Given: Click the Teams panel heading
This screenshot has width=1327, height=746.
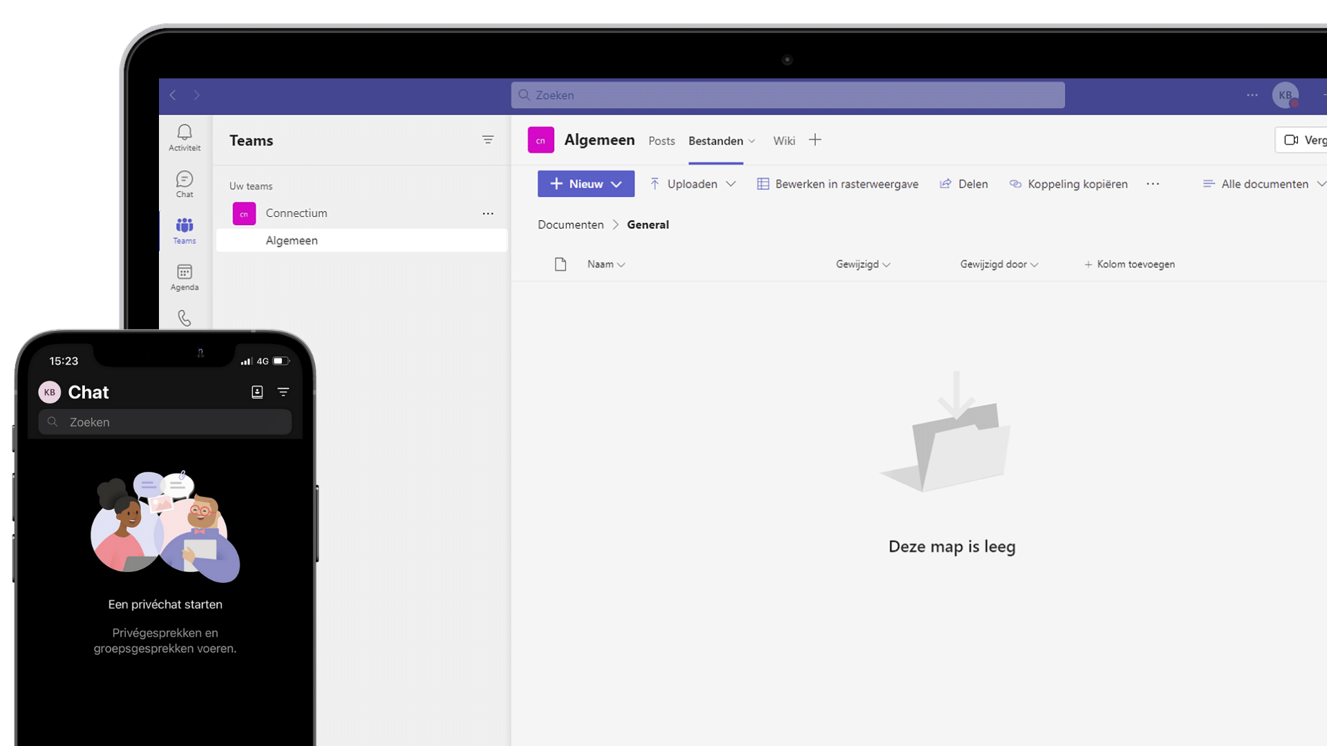Looking at the screenshot, I should pos(251,140).
